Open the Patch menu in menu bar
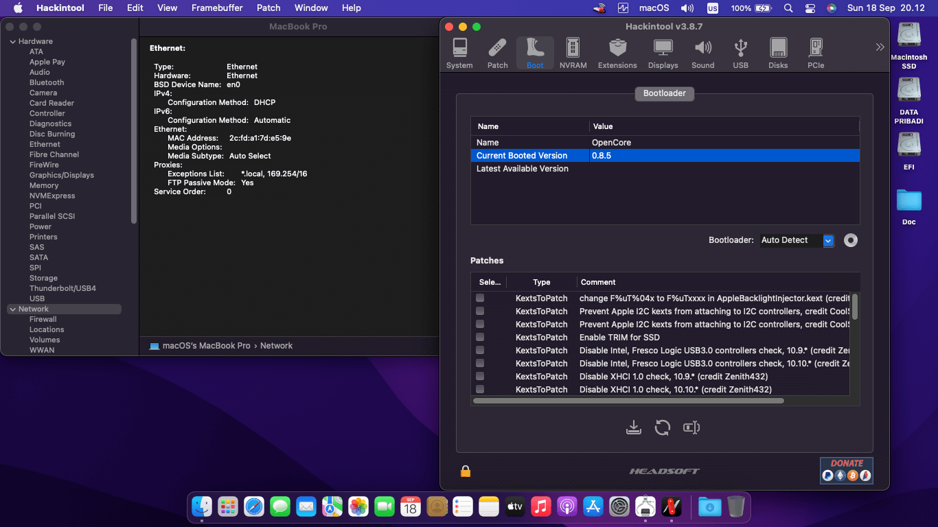Viewport: 938px width, 527px height. pos(268,8)
